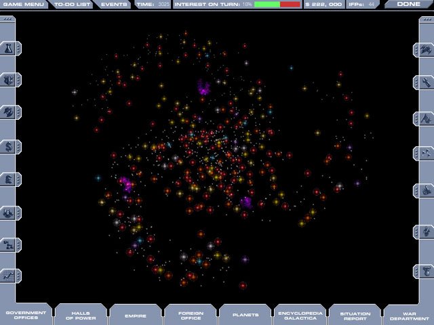Open the To-Do List
Image resolution: width=434 pixels, height=325 pixels.
(x=71, y=4)
